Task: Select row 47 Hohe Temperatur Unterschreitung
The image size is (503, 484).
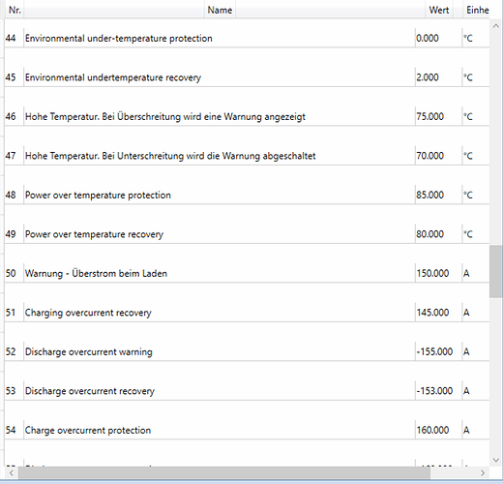Action: 247,156
